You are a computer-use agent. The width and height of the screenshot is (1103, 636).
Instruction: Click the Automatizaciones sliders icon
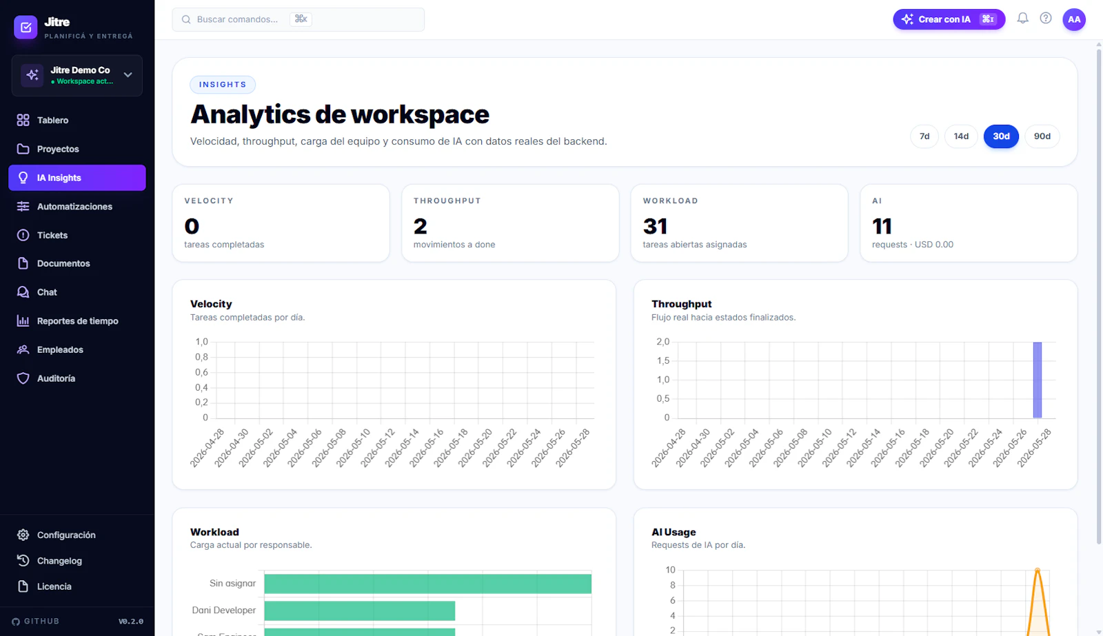(x=23, y=207)
